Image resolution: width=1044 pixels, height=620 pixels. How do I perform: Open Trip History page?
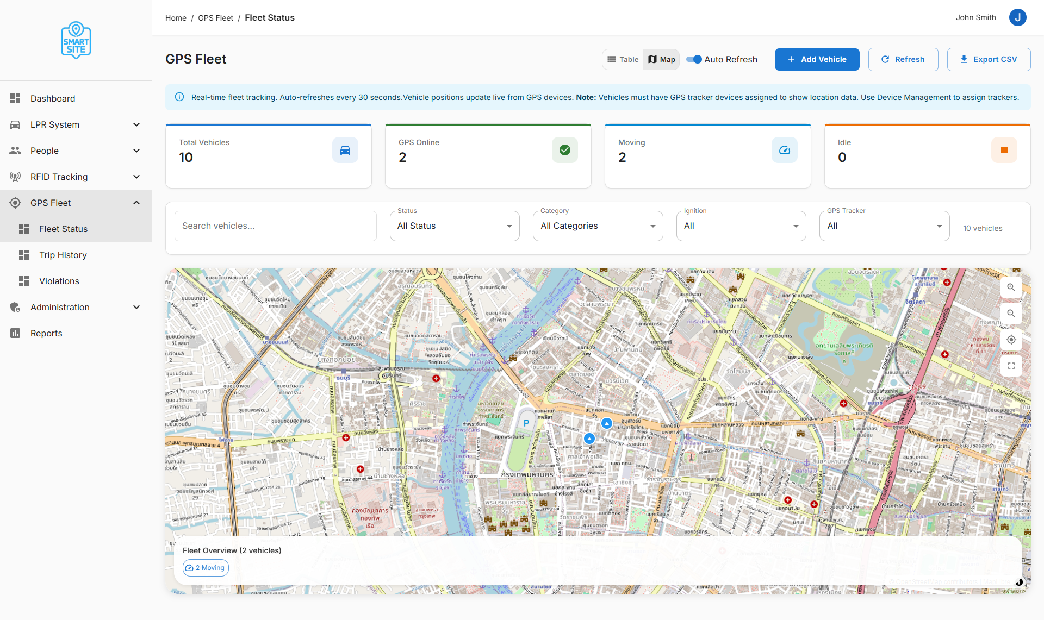(63, 255)
